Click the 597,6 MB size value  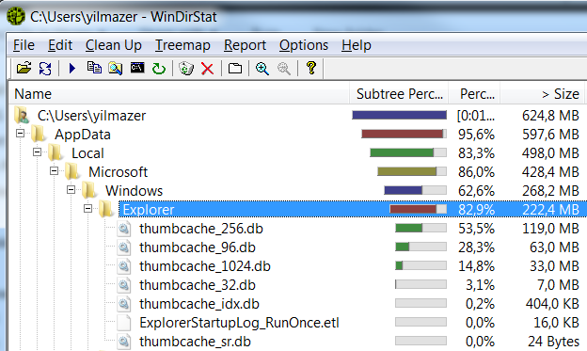coord(550,135)
